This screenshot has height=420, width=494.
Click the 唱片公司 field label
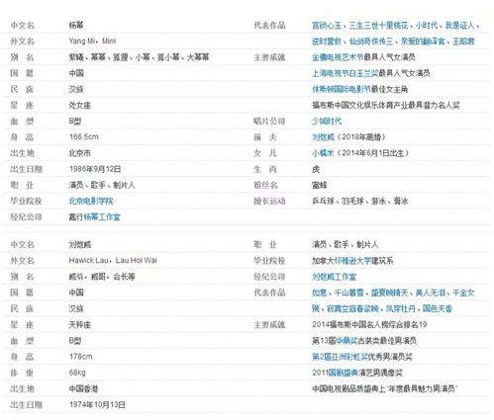(269, 122)
